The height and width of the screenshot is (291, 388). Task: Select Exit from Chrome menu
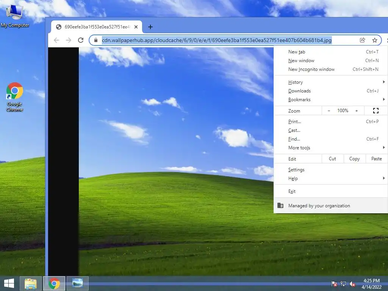coord(330,191)
